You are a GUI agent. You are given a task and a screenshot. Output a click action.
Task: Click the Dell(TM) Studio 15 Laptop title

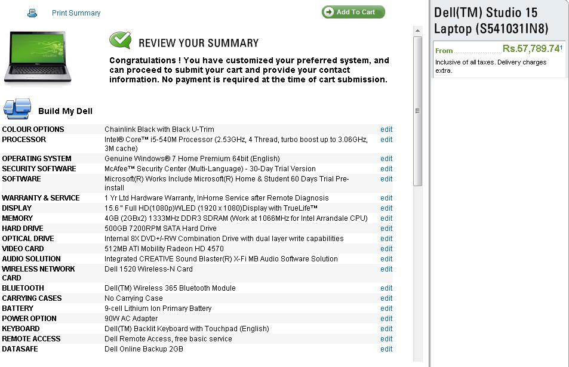tap(491, 21)
